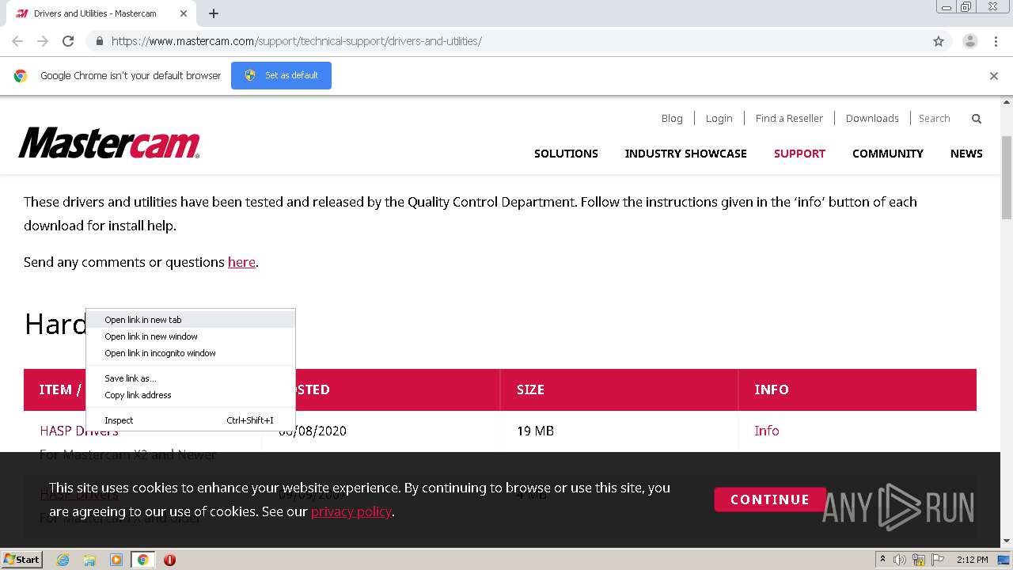Choose Inspect from the context menu
Viewport: 1013px width, 570px height.
(x=191, y=420)
